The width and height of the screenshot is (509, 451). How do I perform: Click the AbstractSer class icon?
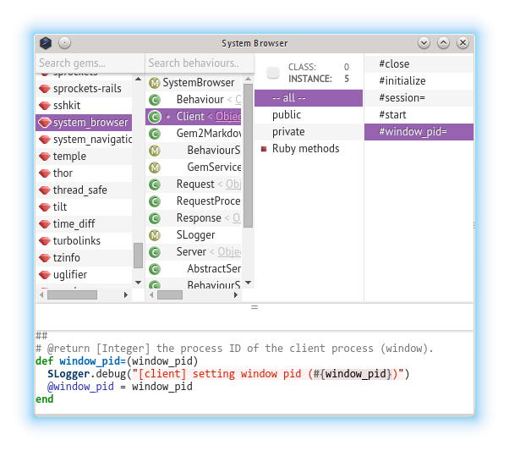[155, 269]
